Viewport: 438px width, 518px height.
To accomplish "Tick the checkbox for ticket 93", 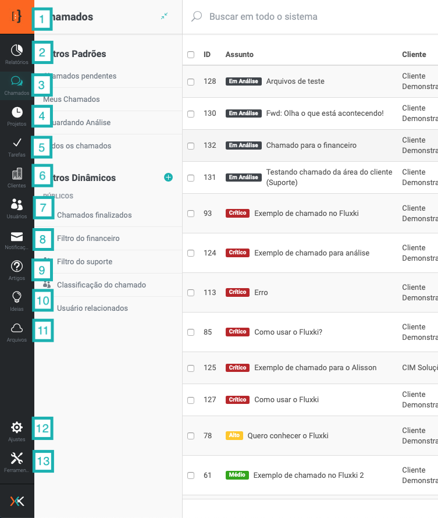I will [x=191, y=214].
